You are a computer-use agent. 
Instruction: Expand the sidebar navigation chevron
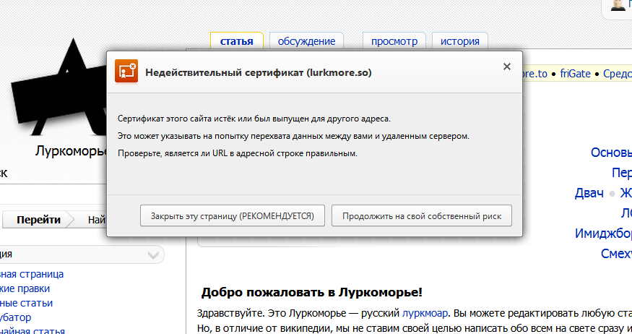(x=153, y=254)
